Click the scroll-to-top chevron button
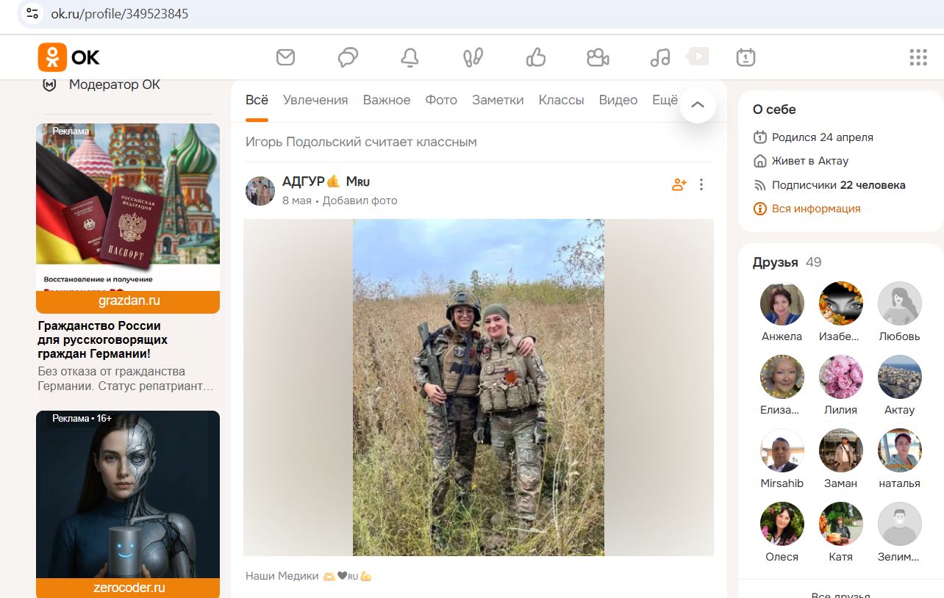Image resolution: width=944 pixels, height=598 pixels. pyautogui.click(x=698, y=105)
